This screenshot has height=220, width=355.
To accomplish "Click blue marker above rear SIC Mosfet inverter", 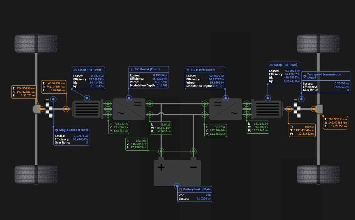I will [225, 98].
